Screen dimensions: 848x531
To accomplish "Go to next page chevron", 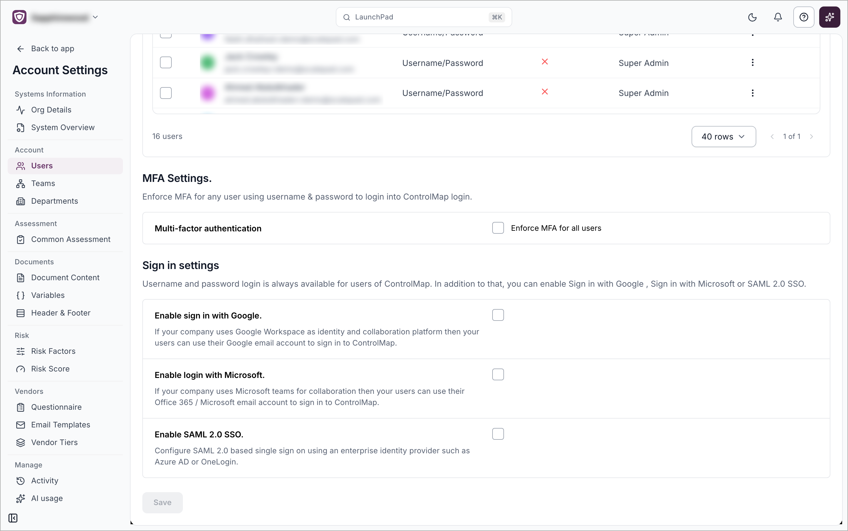I will click(x=812, y=137).
